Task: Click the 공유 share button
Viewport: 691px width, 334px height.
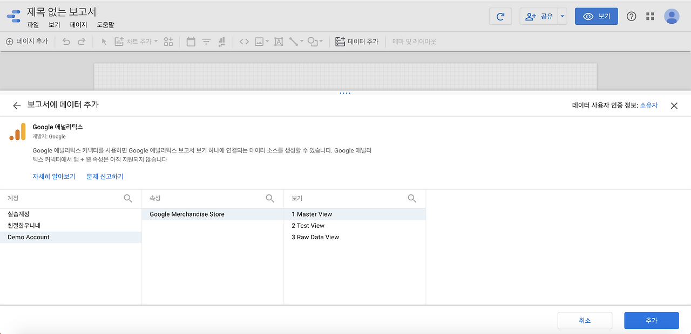Action: (539, 16)
